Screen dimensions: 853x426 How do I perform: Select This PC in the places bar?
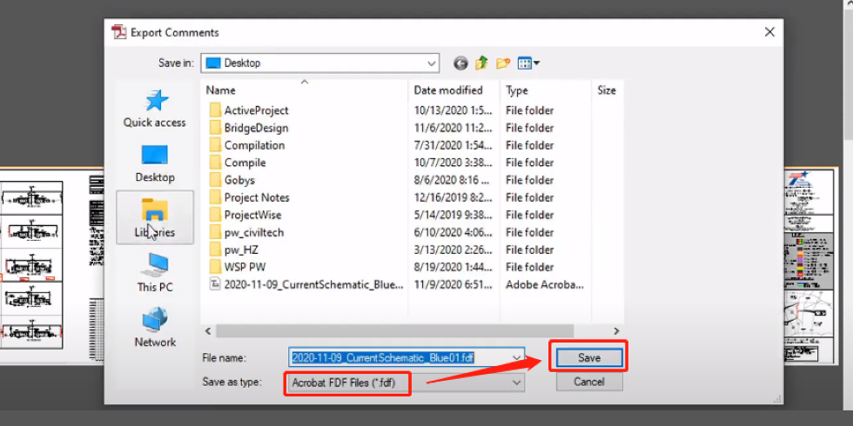(155, 273)
